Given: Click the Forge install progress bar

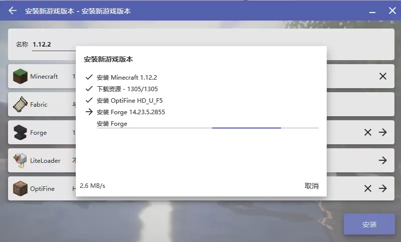Looking at the screenshot, I should [x=207, y=128].
